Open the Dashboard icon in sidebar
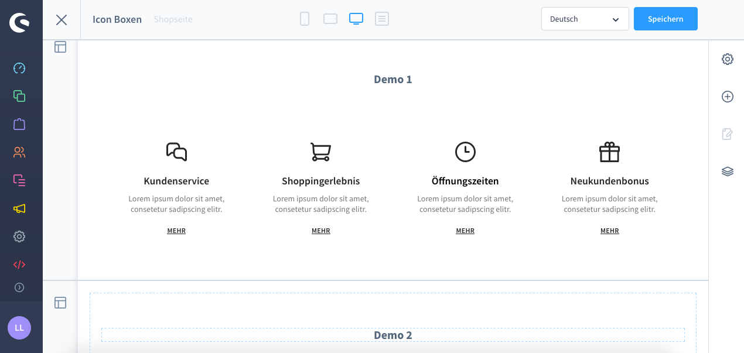This screenshot has height=353, width=744. (x=19, y=68)
